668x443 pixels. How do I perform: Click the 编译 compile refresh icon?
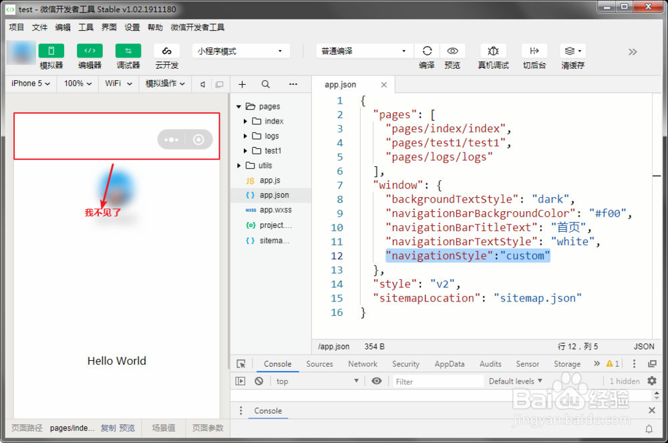[x=427, y=51]
